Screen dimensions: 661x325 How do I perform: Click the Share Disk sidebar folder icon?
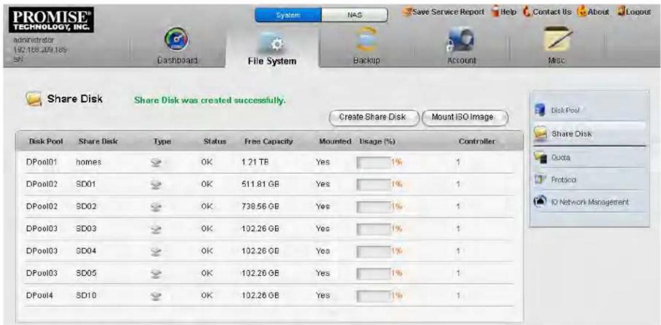[x=539, y=134]
